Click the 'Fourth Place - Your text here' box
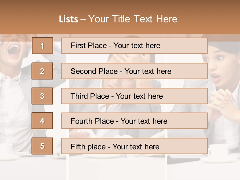This screenshot has height=180, width=240. coord(134,121)
